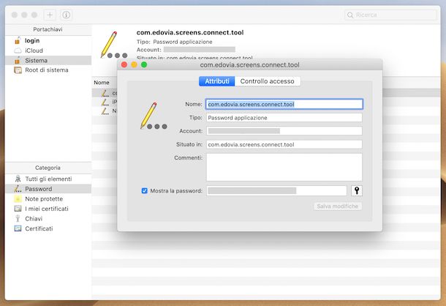The width and height of the screenshot is (446, 306).
Task: Click the iCloud cloud icon
Action: (18, 51)
